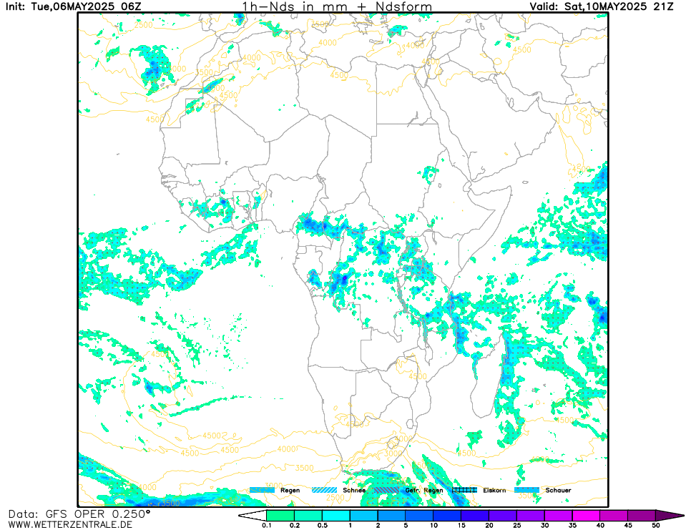The height and width of the screenshot is (530, 686).
Task: Click the '0.1' colorbar tick label
Action: (x=266, y=525)
